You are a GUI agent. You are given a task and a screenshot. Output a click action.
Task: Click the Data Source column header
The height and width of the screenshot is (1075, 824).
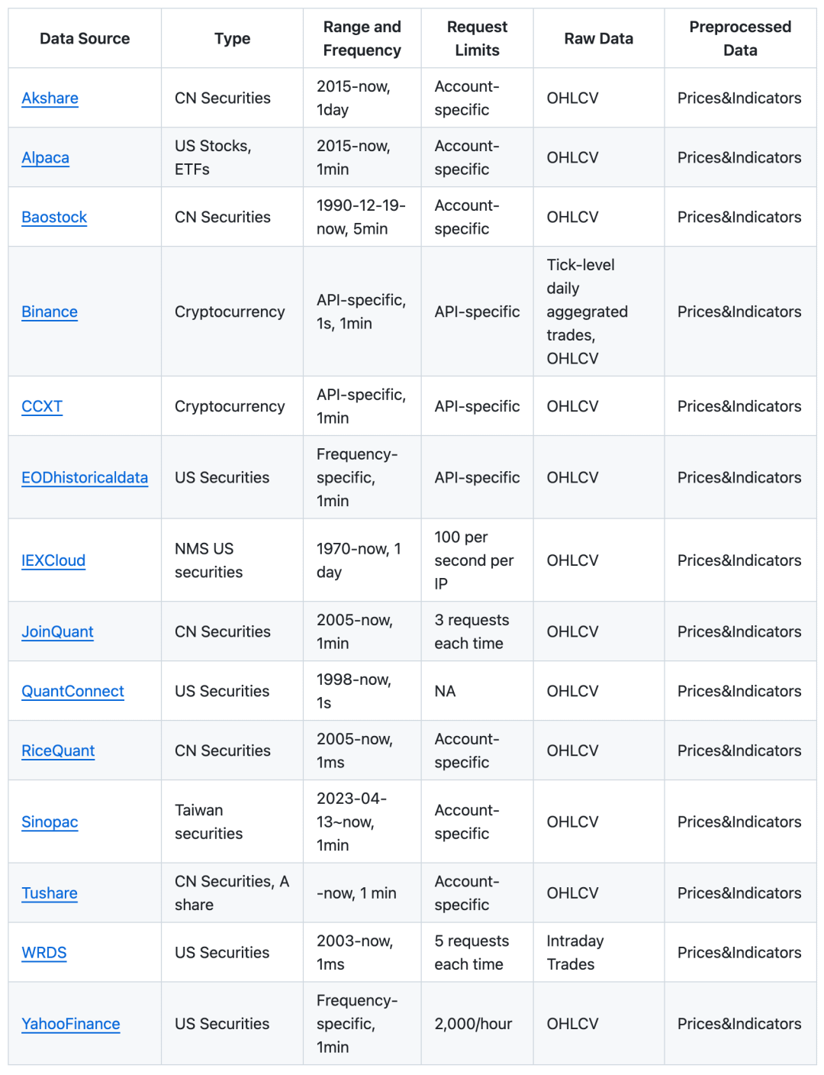click(85, 39)
